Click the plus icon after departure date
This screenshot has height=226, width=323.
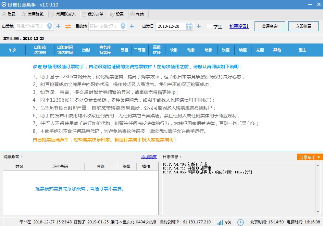pos(199,26)
